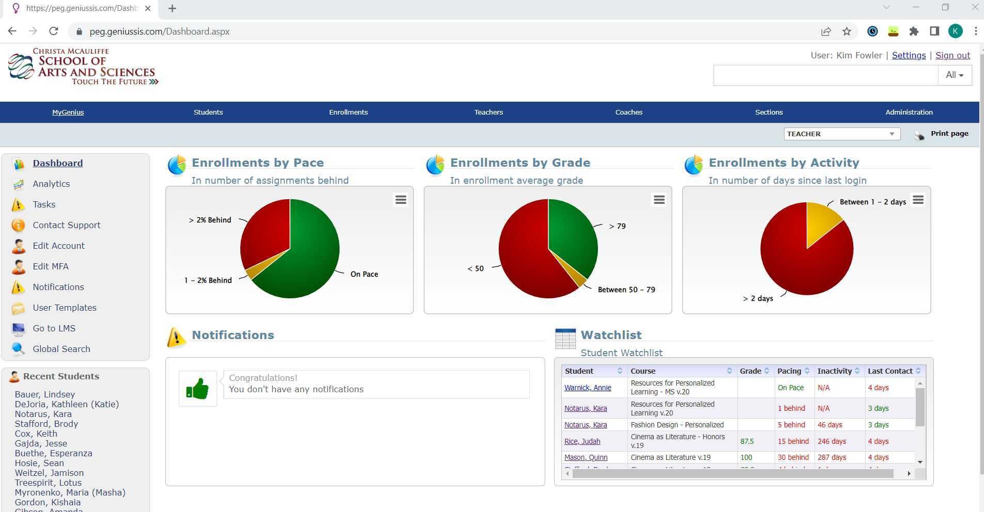This screenshot has height=512, width=984.
Task: Open the Administration menu tab
Action: click(x=909, y=113)
